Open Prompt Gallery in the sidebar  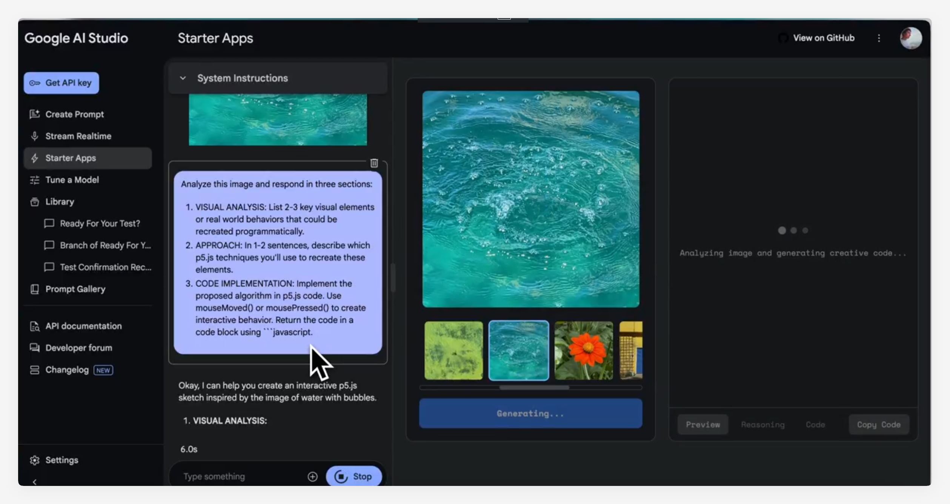pyautogui.click(x=75, y=289)
